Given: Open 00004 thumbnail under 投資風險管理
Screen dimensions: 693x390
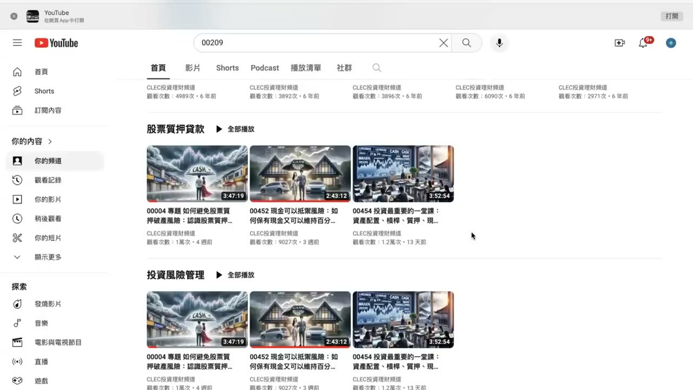Looking at the screenshot, I should pyautogui.click(x=197, y=320).
